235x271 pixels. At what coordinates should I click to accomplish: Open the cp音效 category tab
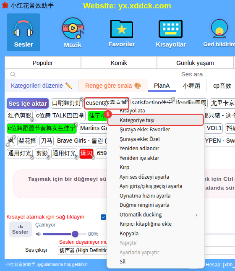tap(222, 86)
